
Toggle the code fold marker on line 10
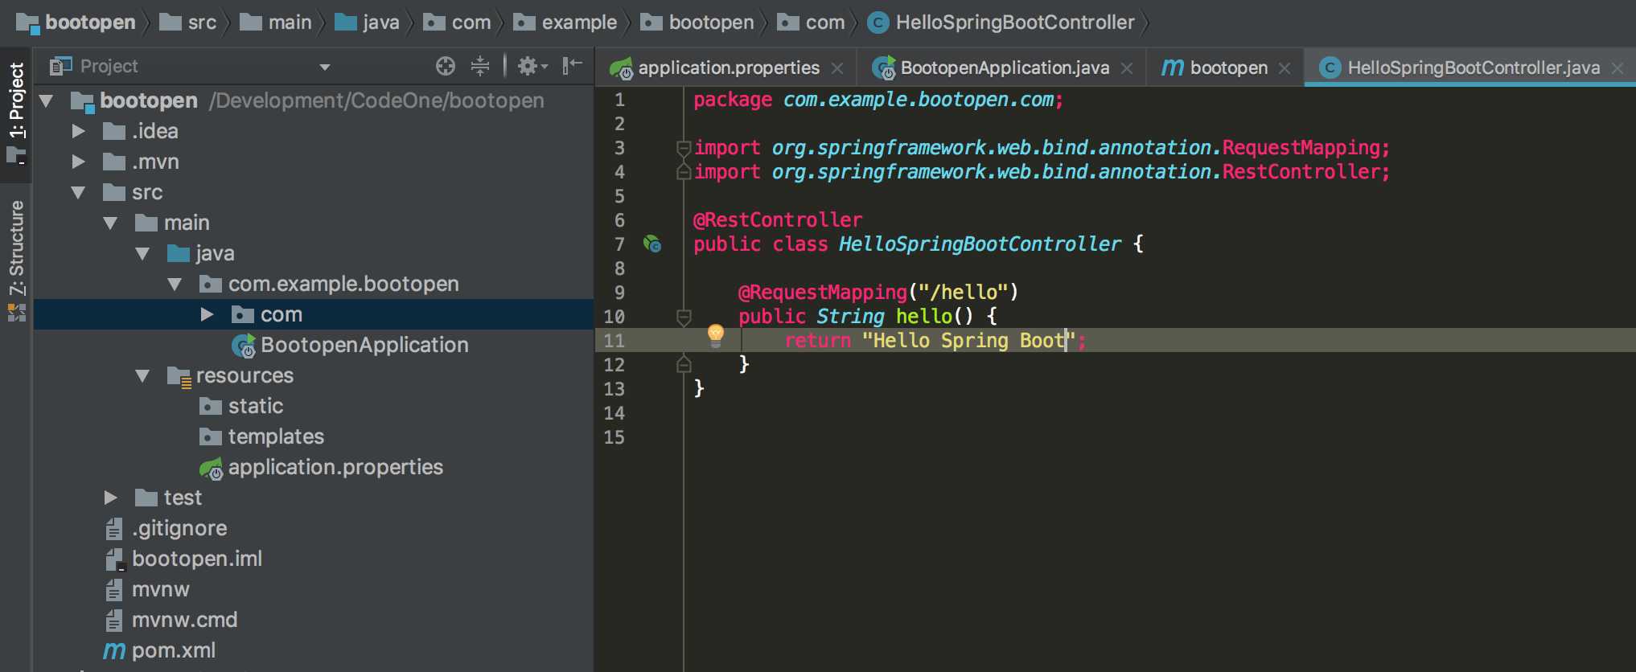pos(684,317)
